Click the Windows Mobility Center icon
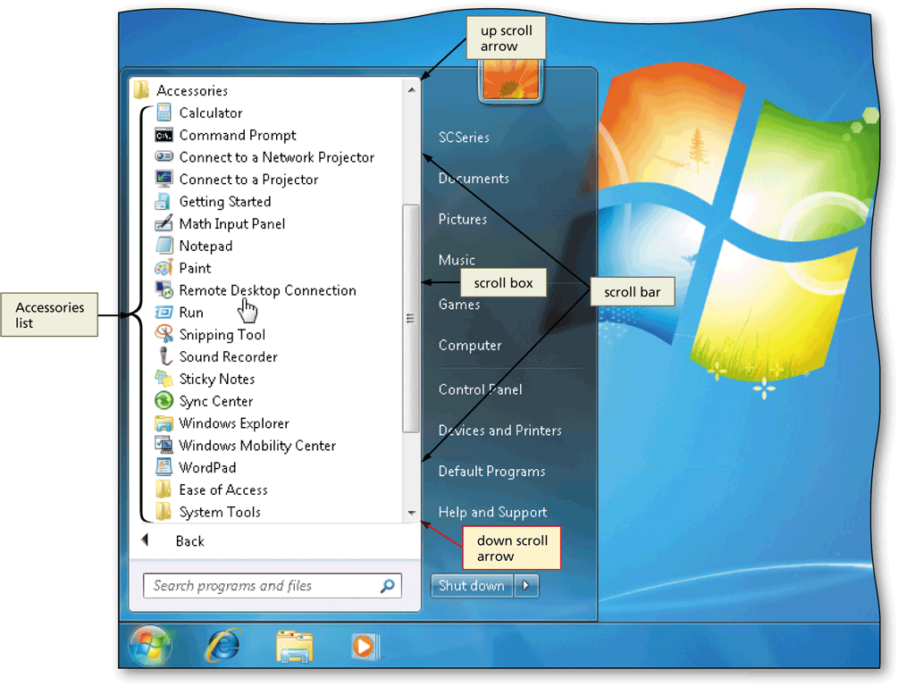 click(164, 445)
